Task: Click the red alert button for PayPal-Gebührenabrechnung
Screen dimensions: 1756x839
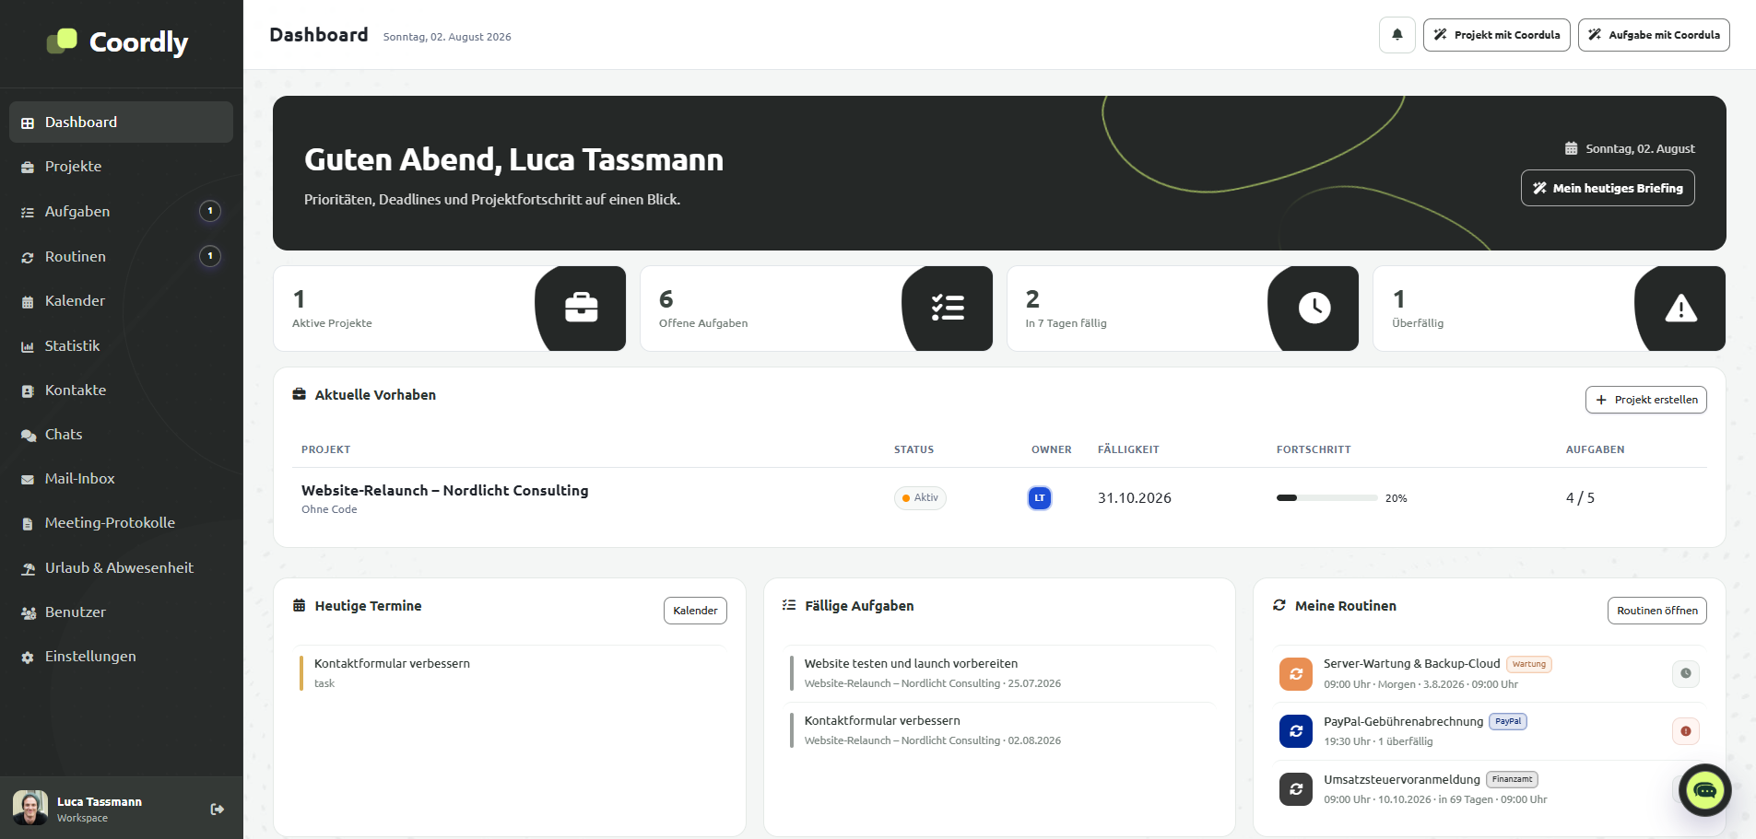Action: (x=1686, y=731)
